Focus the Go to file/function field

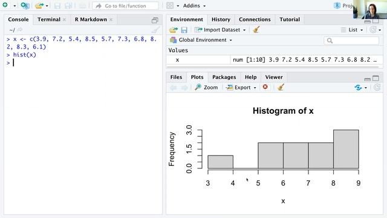(x=125, y=5)
